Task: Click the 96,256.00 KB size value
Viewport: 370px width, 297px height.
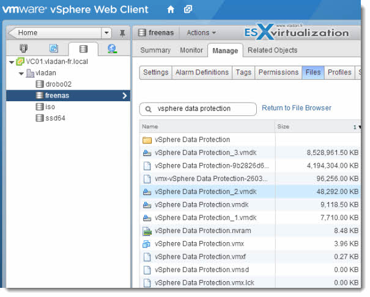Action: coord(338,179)
